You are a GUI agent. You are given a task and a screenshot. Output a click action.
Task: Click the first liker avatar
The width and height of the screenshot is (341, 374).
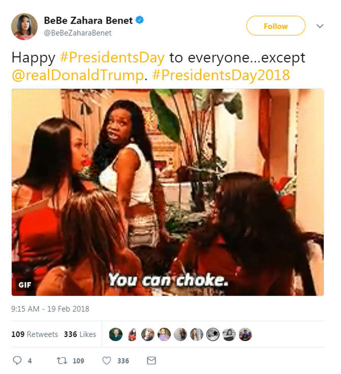point(116,334)
